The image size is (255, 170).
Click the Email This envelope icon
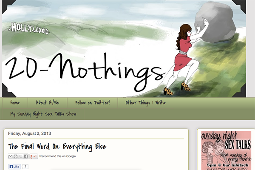click(x=10, y=156)
